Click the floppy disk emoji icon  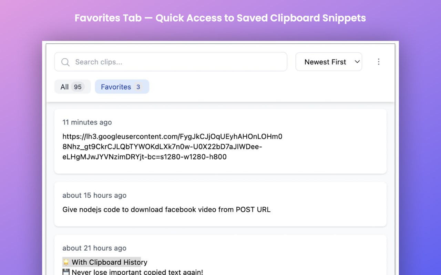click(66, 272)
